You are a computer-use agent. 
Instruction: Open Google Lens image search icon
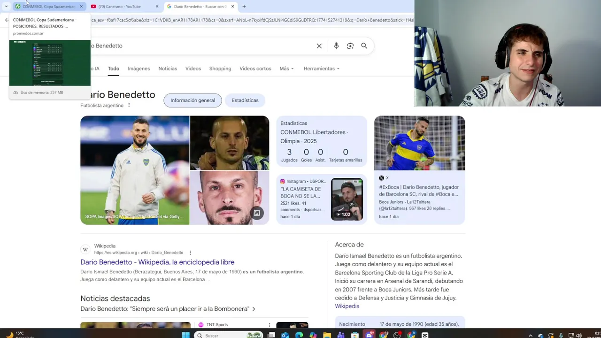click(x=350, y=46)
